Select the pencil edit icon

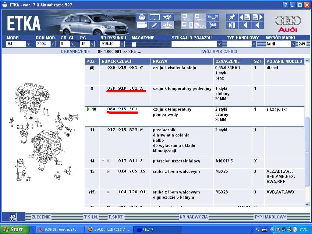click(154, 26)
